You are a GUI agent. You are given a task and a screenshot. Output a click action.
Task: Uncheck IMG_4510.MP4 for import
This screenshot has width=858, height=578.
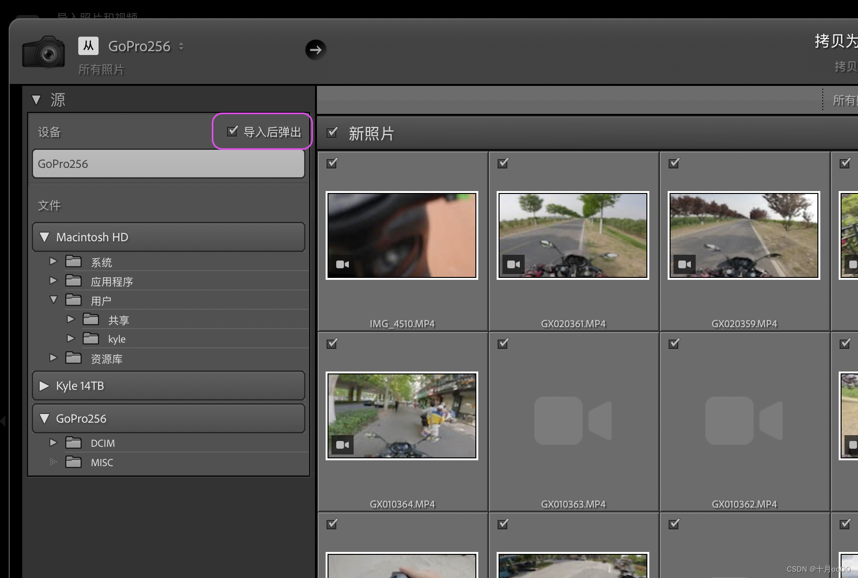(332, 163)
